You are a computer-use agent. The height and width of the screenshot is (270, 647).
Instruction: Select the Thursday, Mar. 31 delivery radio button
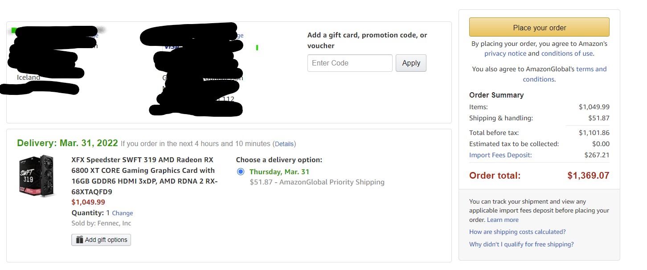tap(241, 172)
